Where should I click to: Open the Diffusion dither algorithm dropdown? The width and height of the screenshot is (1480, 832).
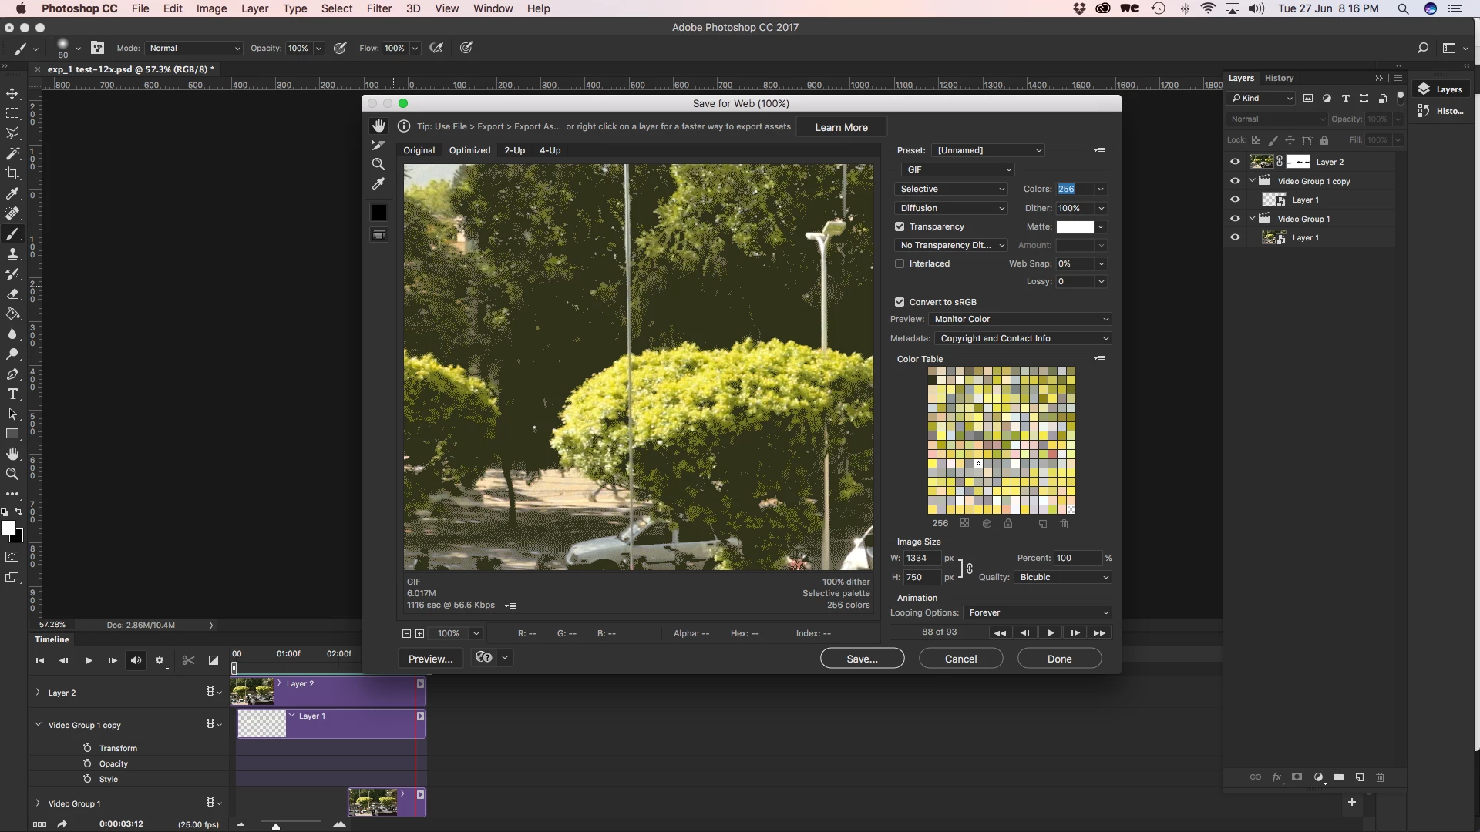pyautogui.click(x=952, y=208)
